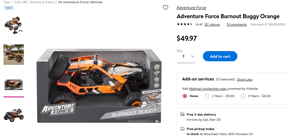
Task: Read the 51 comments link
Action: 237,25
